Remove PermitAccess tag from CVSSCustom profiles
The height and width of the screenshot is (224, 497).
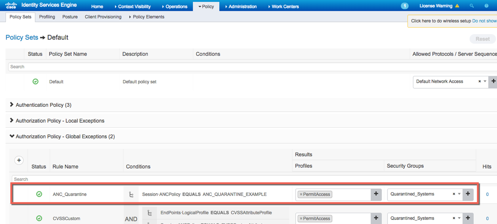point(301,219)
